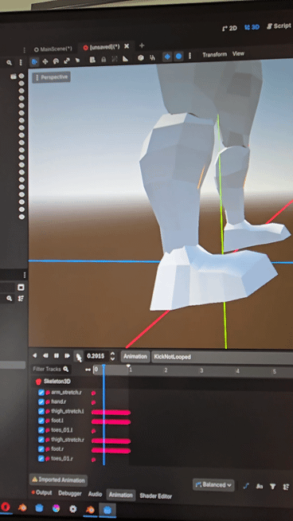Toggle the toes_01.r track checkbox

click(41, 459)
